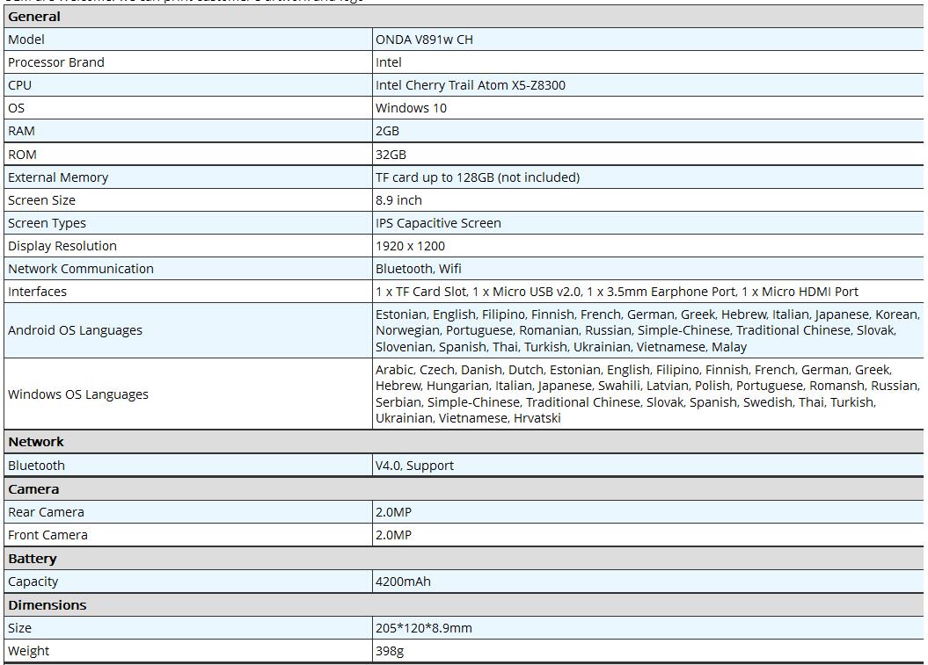Select the 'RAM' row label
The width and height of the screenshot is (928, 665).
(21, 131)
